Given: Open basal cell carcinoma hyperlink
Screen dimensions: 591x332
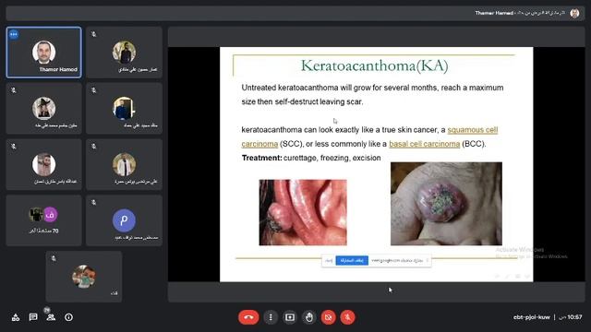Looking at the screenshot, I should (x=425, y=144).
